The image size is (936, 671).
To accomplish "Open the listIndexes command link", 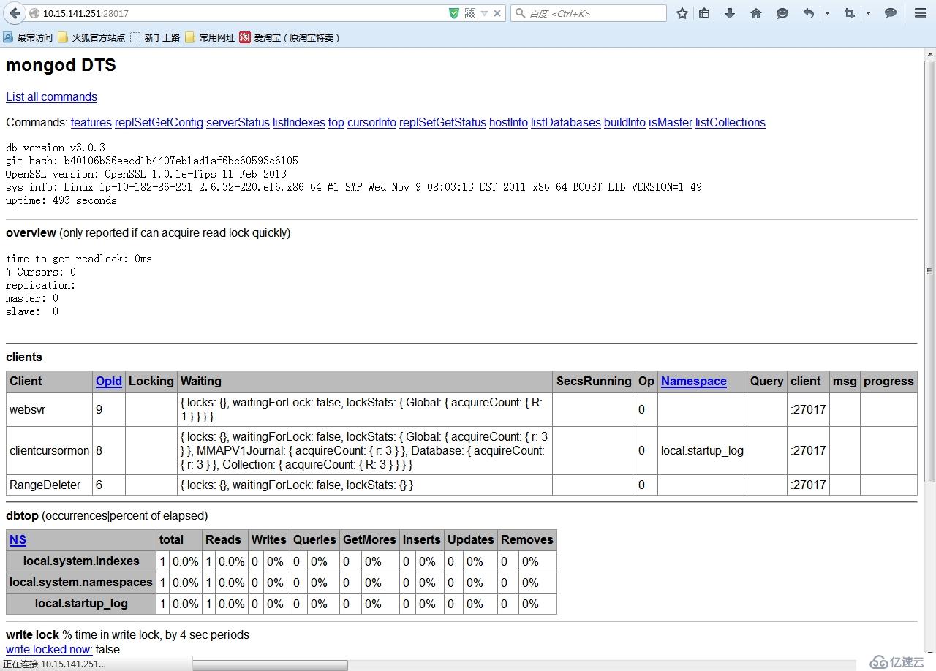I will click(x=299, y=122).
